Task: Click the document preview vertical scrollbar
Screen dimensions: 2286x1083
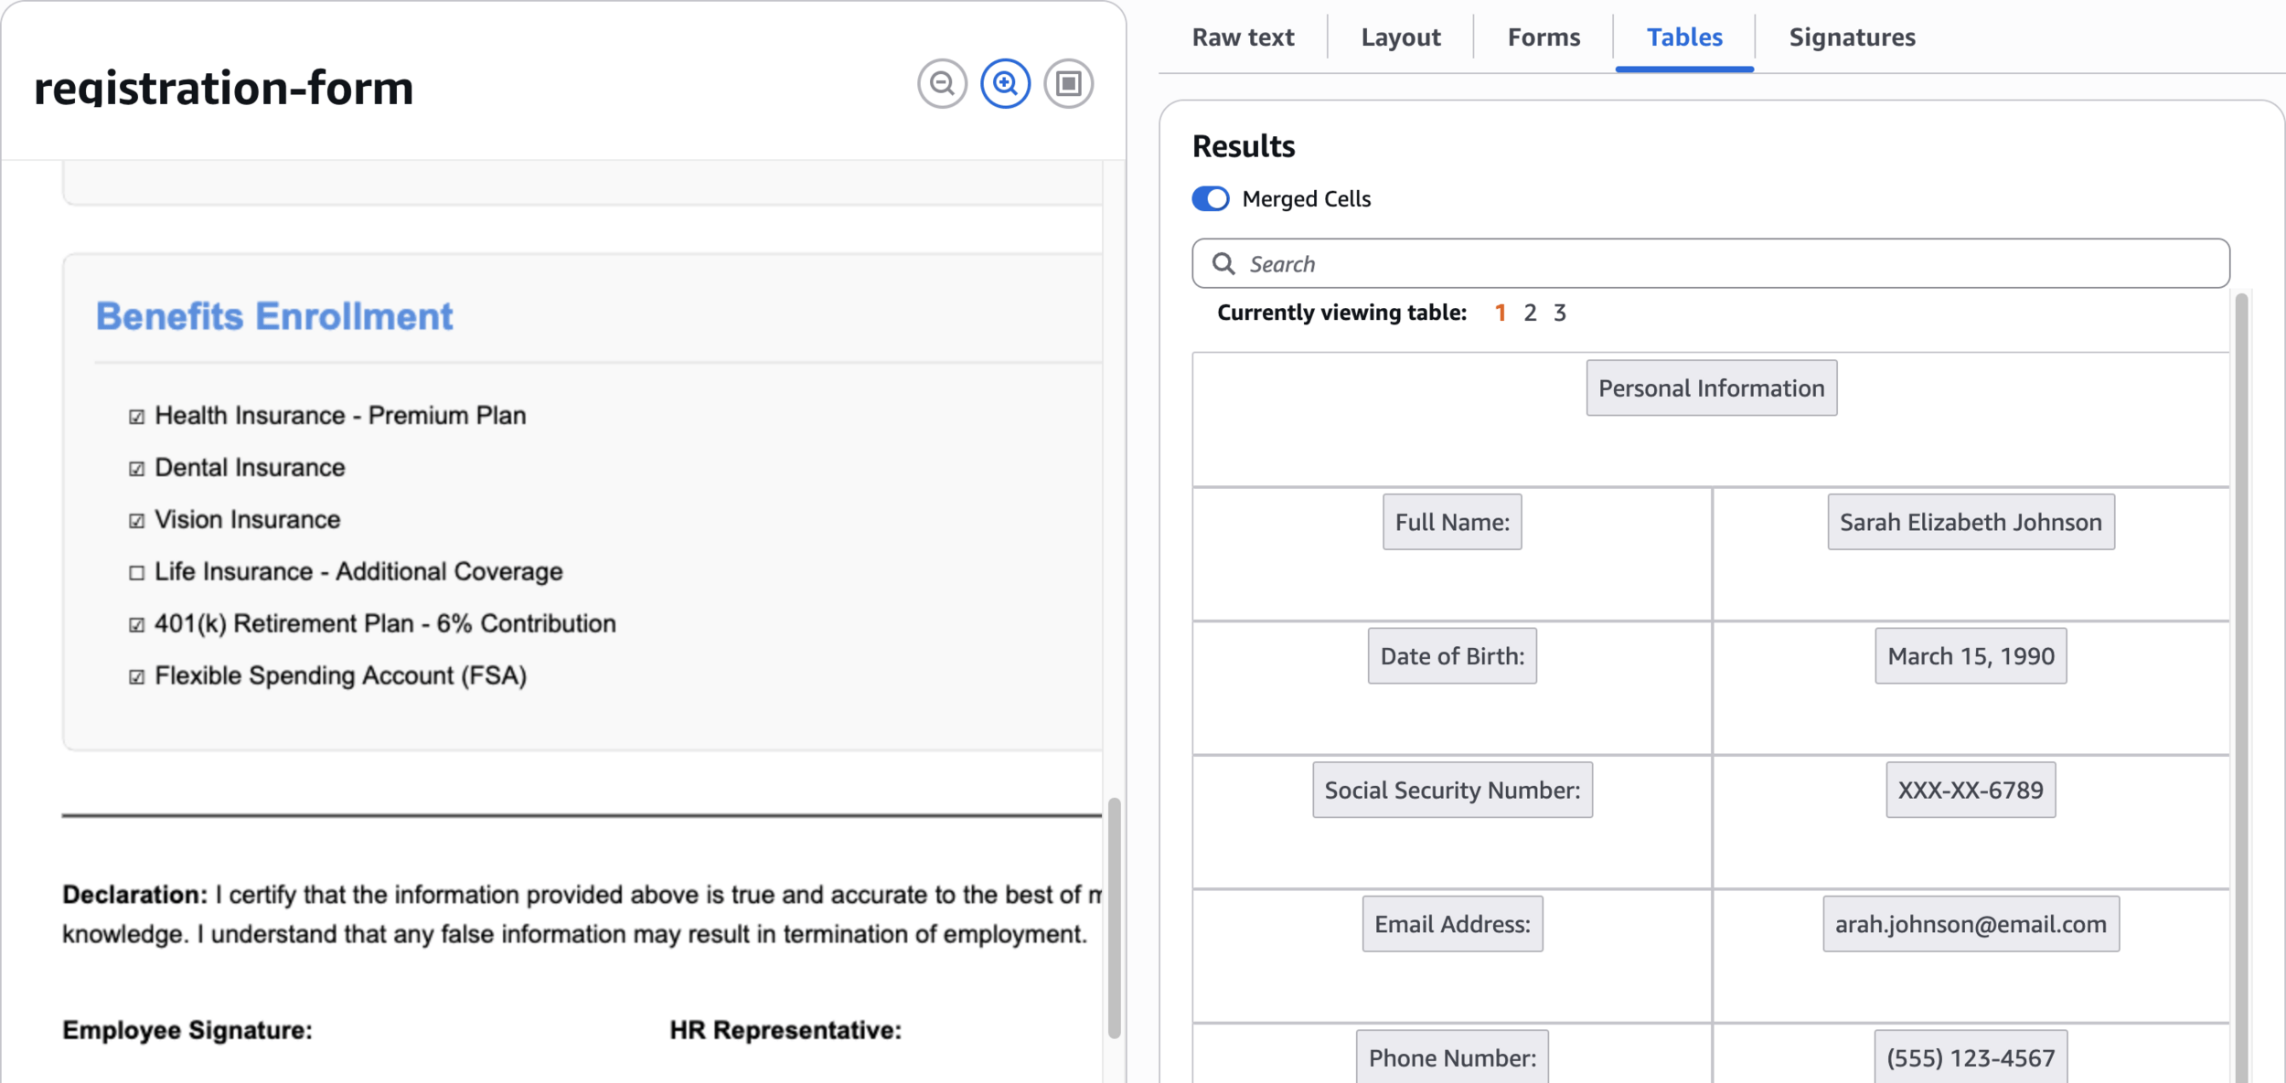Action: tap(1114, 917)
